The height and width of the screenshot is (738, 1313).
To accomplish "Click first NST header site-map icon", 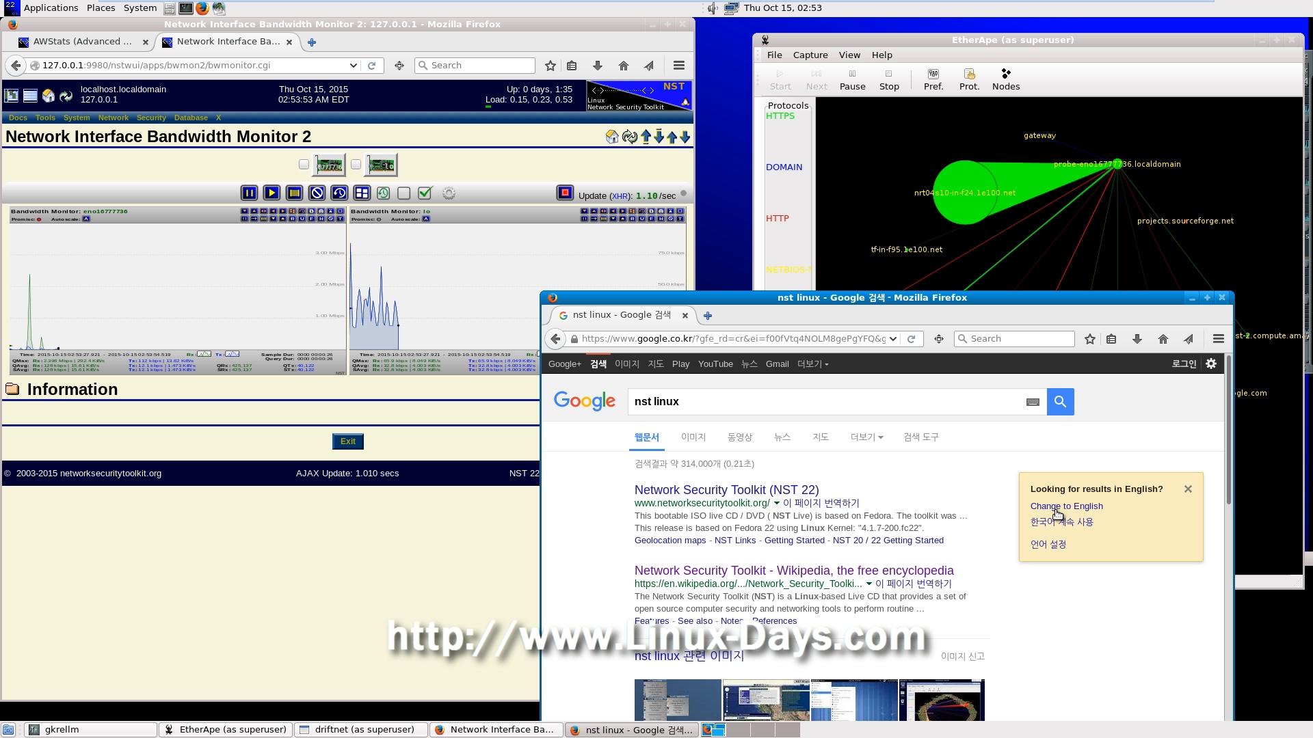I will click(11, 96).
